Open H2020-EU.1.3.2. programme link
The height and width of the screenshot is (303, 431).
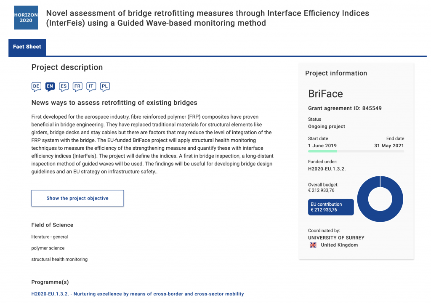[138, 294]
